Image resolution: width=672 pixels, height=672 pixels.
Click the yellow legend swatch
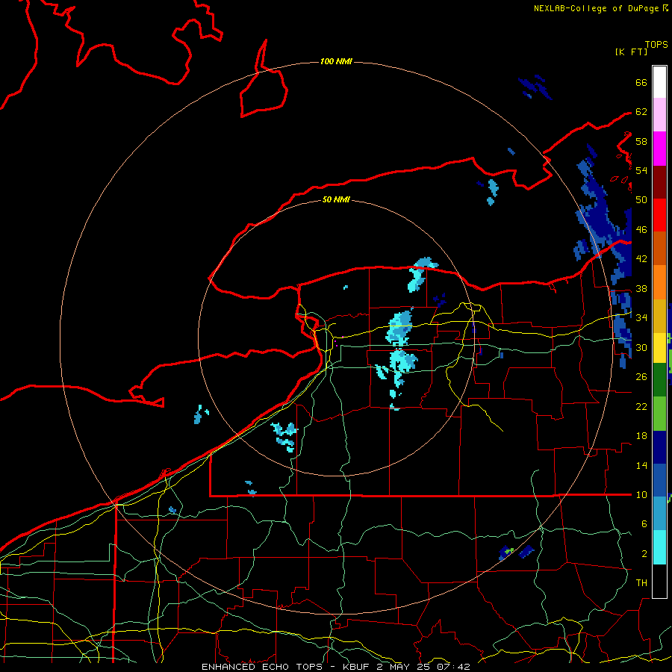tap(659, 348)
